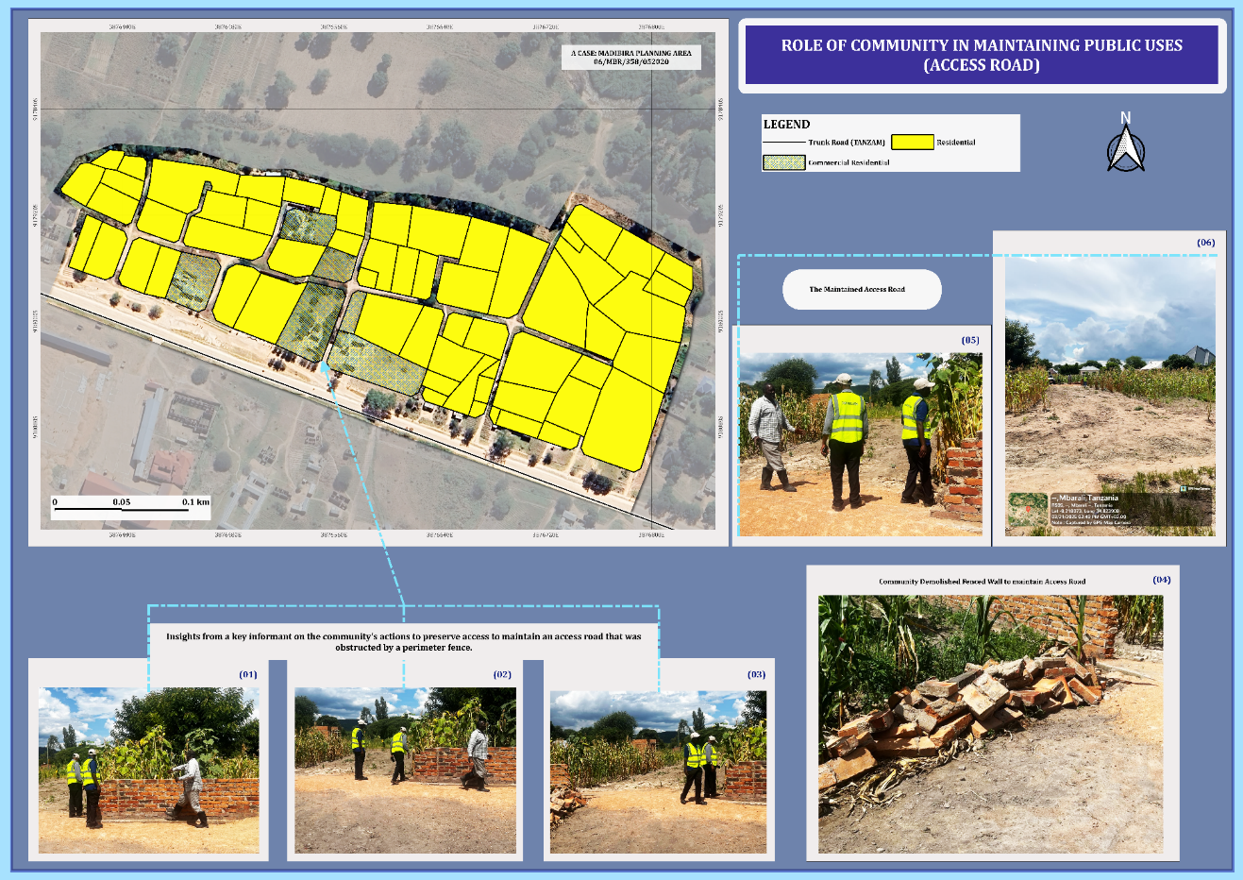The width and height of the screenshot is (1243, 880).
Task: Click the (06) photo number label
Action: point(1205,243)
